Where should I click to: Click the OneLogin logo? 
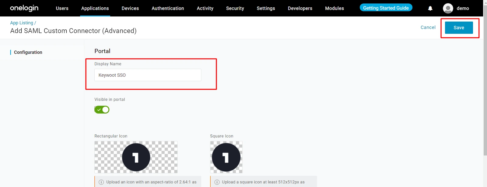click(24, 8)
